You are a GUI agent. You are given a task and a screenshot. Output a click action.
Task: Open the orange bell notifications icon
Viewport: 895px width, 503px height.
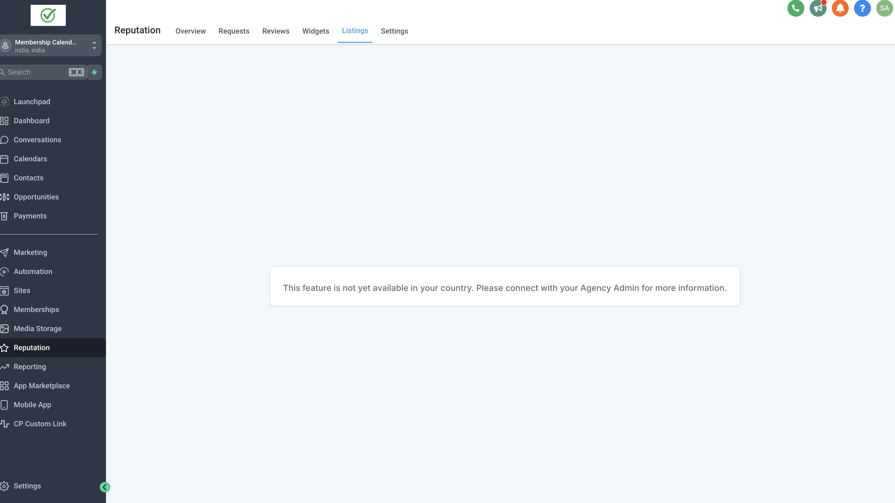pyautogui.click(x=840, y=8)
